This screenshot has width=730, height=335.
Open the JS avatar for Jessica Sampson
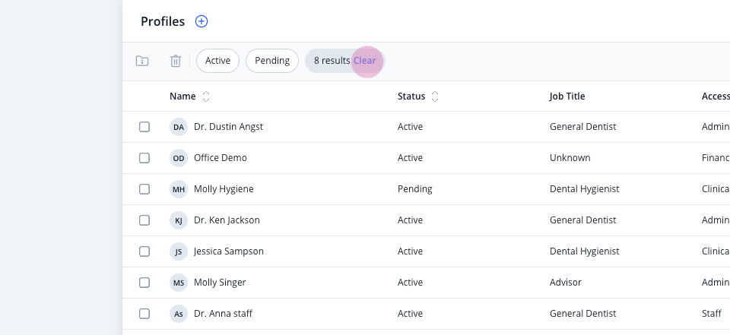click(178, 251)
